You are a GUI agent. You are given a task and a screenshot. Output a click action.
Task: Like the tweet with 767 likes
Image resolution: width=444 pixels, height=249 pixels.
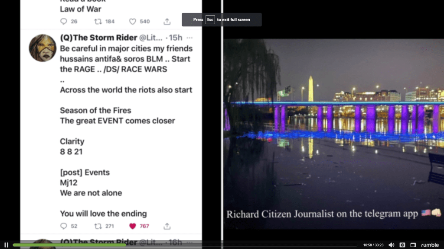coord(133,226)
